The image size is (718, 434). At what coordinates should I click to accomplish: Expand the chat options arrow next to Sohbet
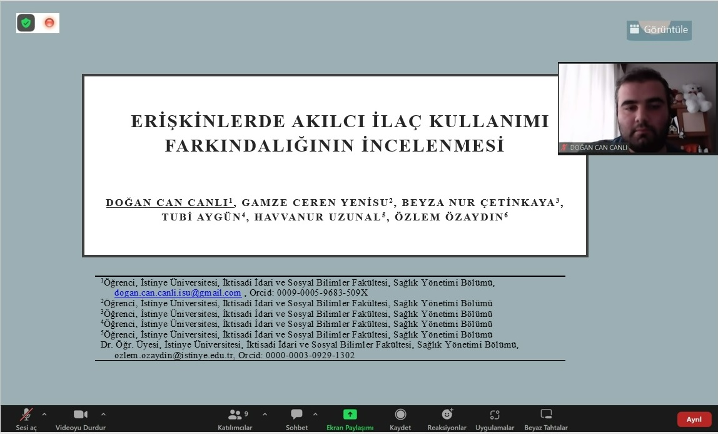[315, 414]
